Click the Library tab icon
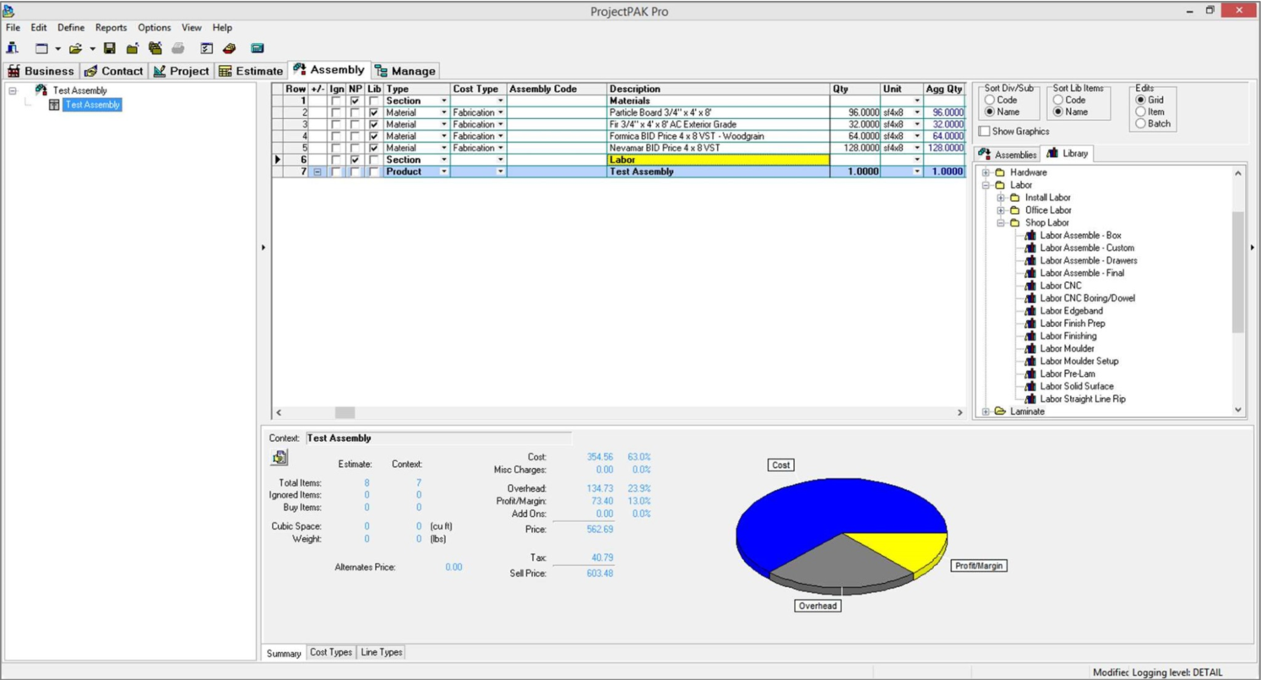Viewport: 1261px width, 680px height. point(1052,153)
